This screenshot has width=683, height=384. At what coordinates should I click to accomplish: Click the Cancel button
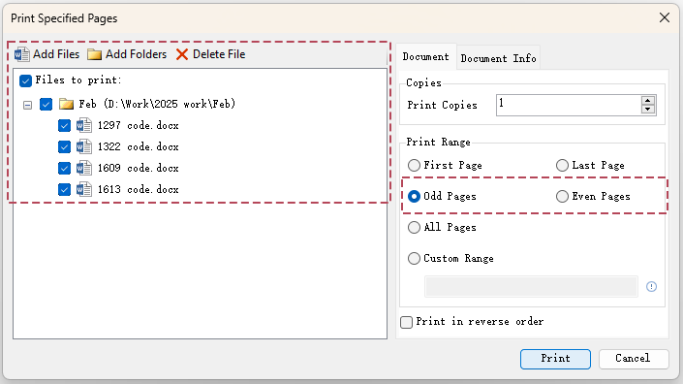(x=634, y=359)
